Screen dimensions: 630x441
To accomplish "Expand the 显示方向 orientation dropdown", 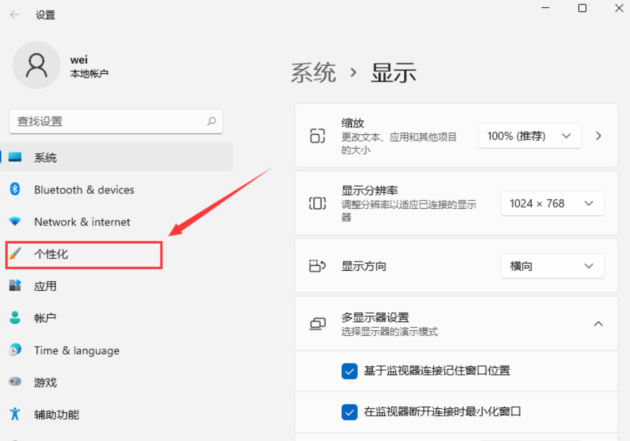I will [x=552, y=266].
